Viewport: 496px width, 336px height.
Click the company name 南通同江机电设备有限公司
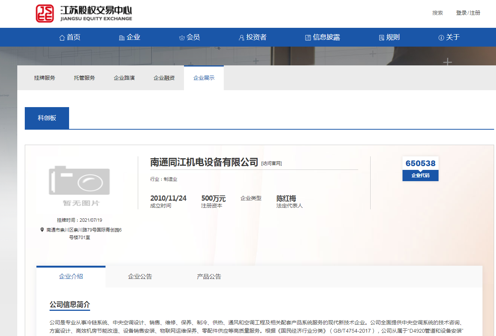point(204,162)
